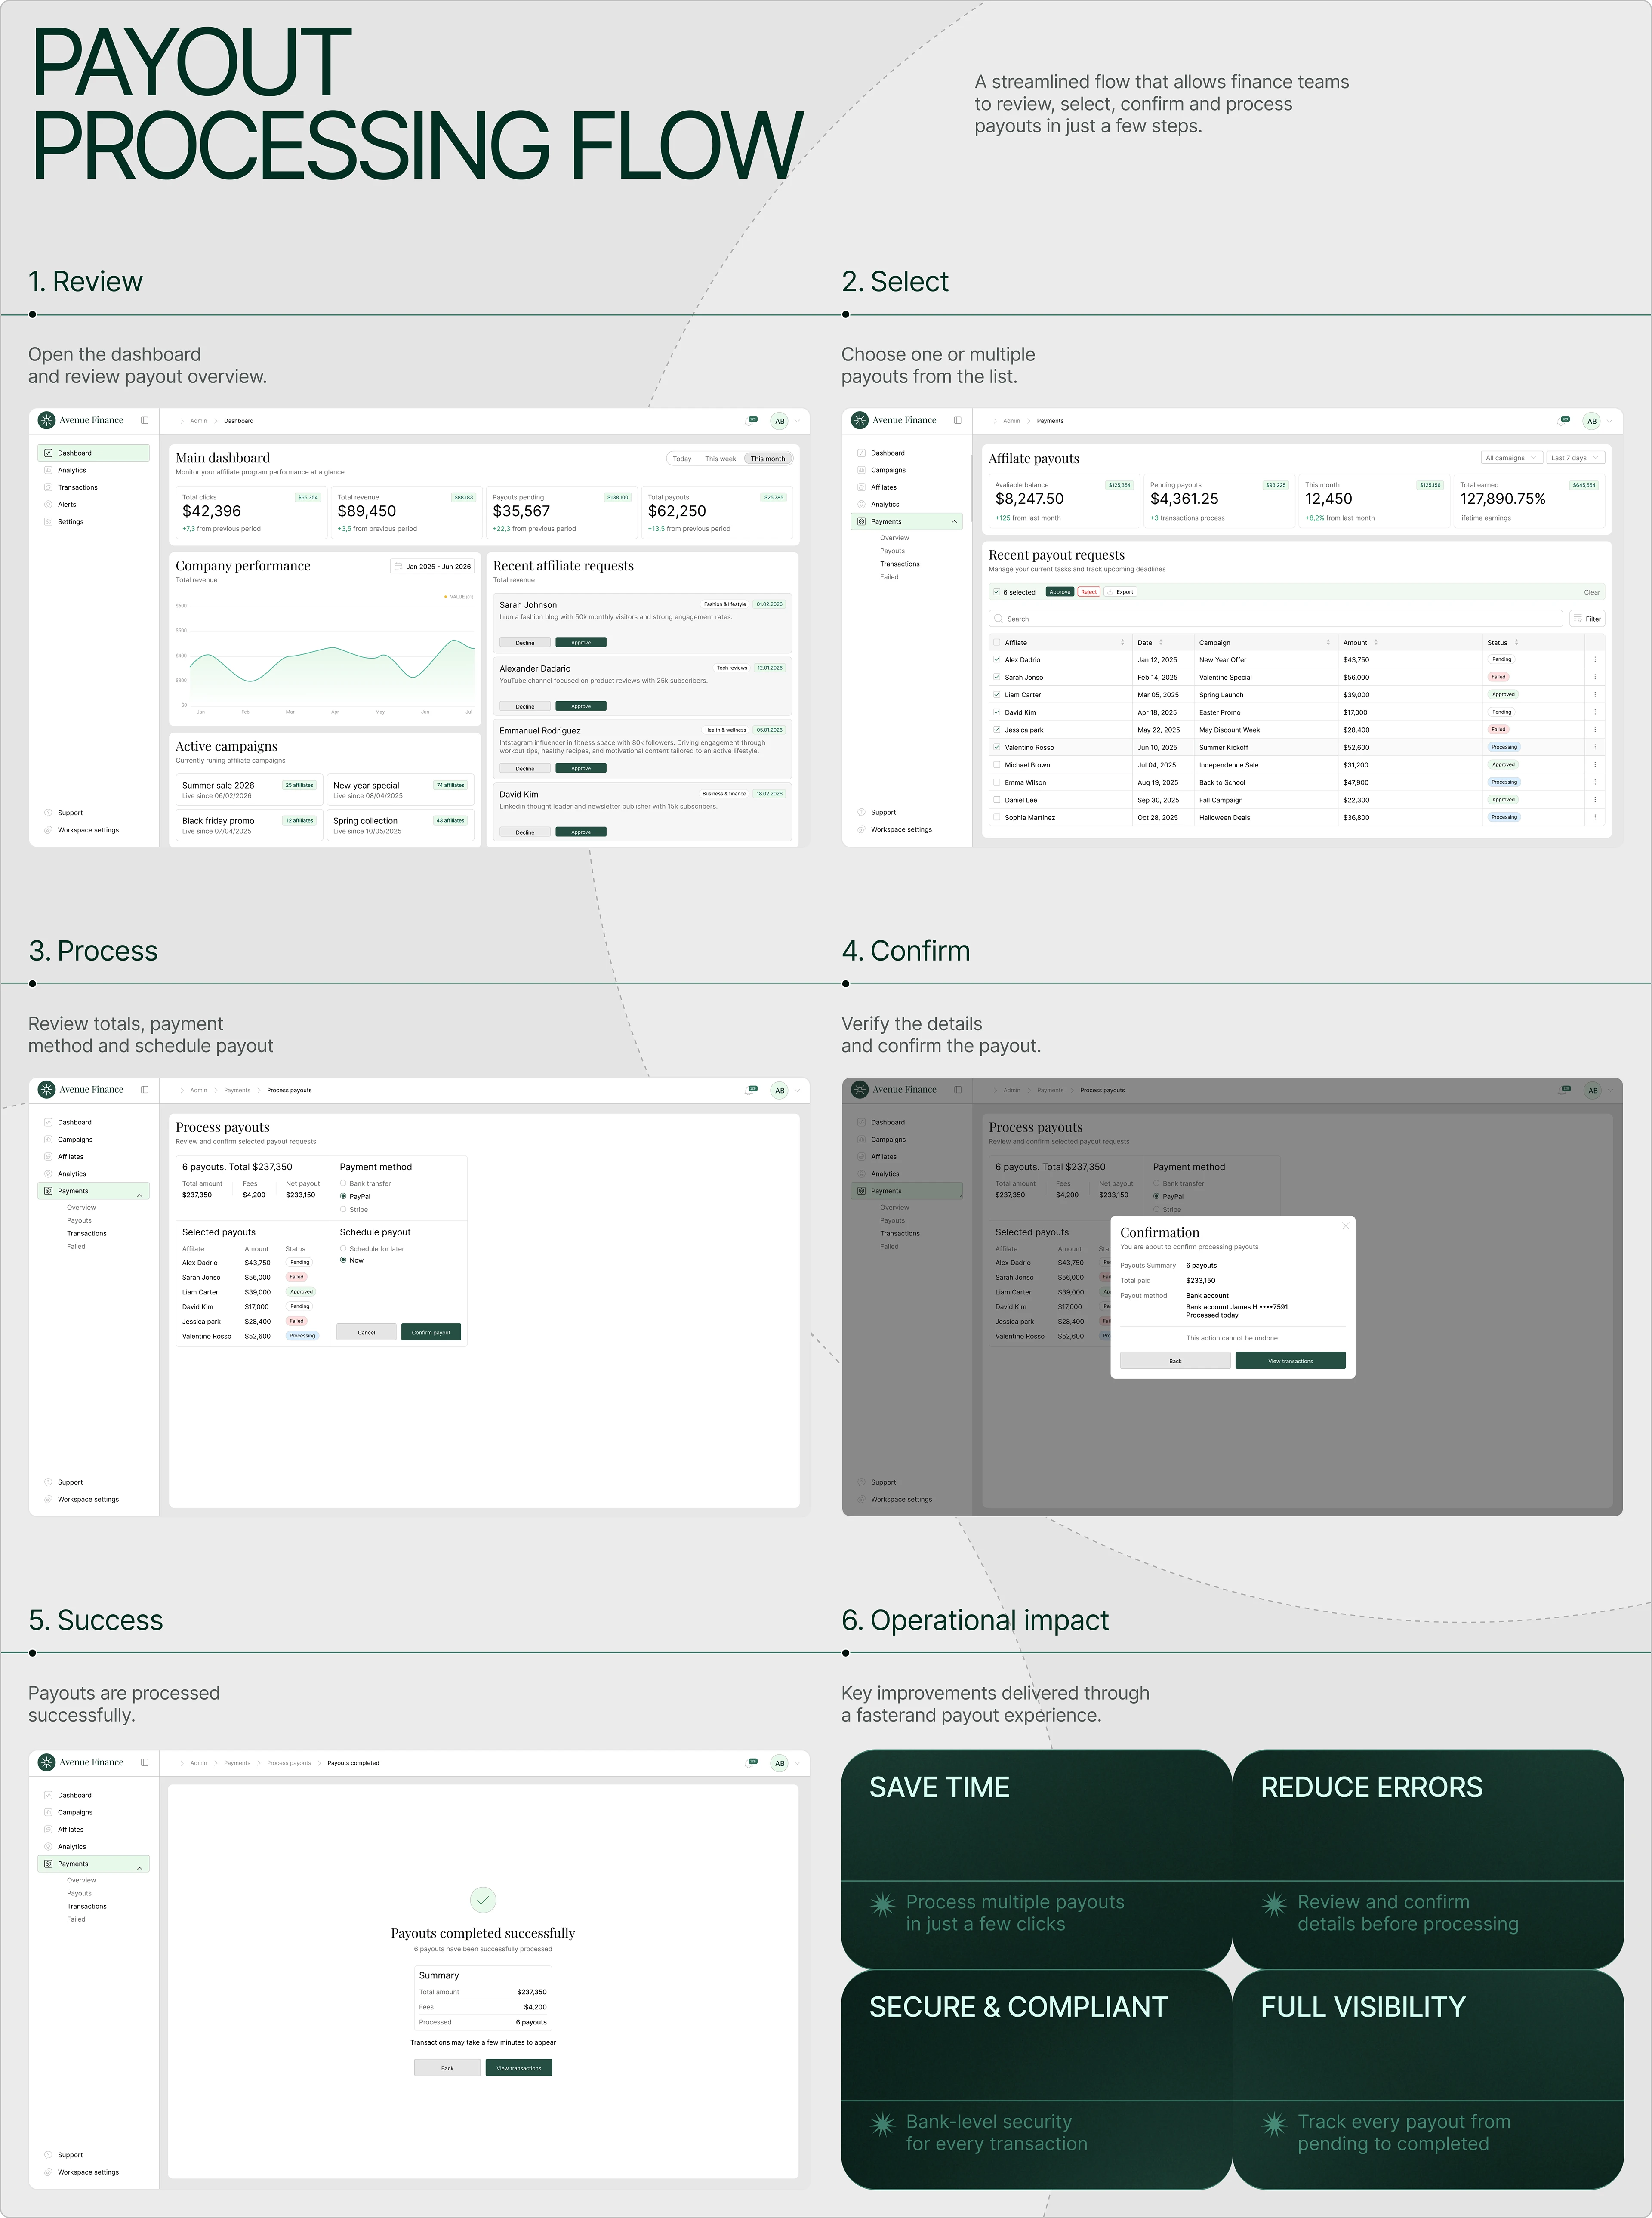
Task: Click the sidebar collapse icon on the Select screen
Action: [x=958, y=420]
